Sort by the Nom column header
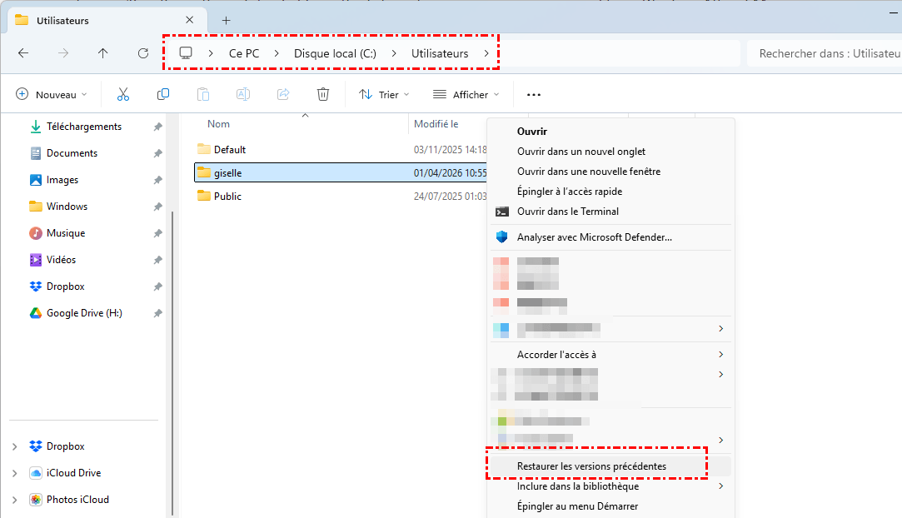Image resolution: width=902 pixels, height=518 pixels. (218, 124)
